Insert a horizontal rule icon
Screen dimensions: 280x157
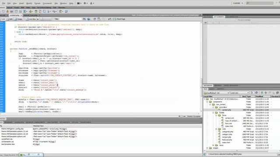point(12,11)
